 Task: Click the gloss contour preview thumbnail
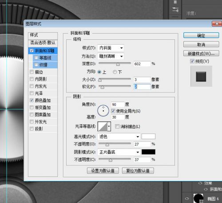click(103, 126)
